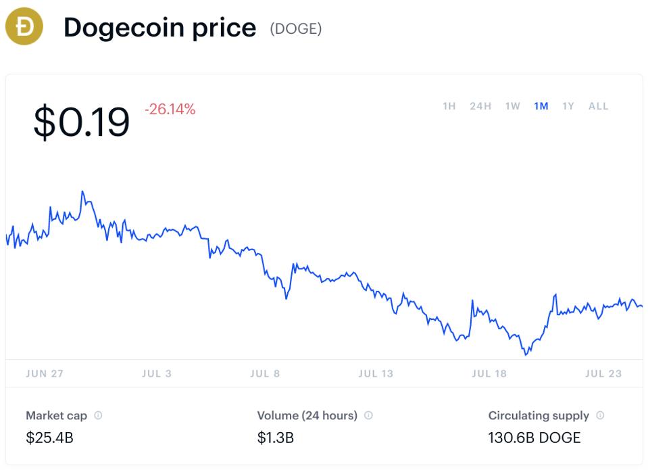This screenshot has width=648, height=470.
Task: Click the JUL 23 axis label
Action: pyautogui.click(x=603, y=373)
